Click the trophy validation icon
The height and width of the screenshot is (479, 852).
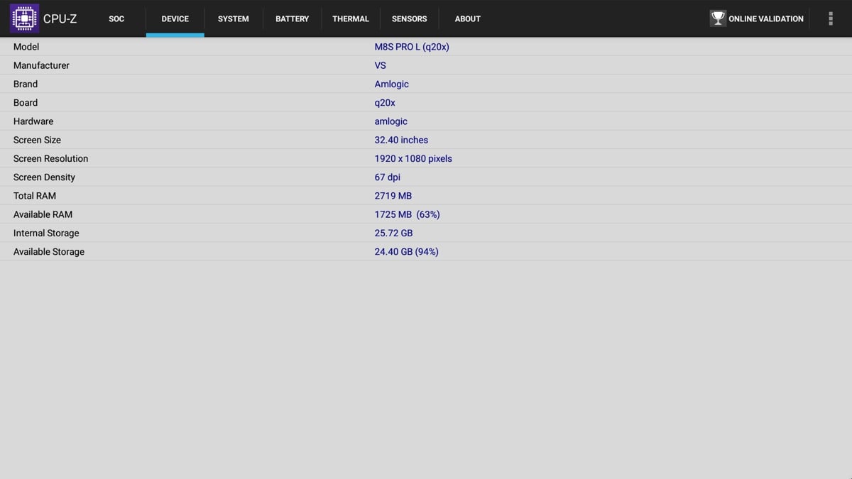click(717, 18)
